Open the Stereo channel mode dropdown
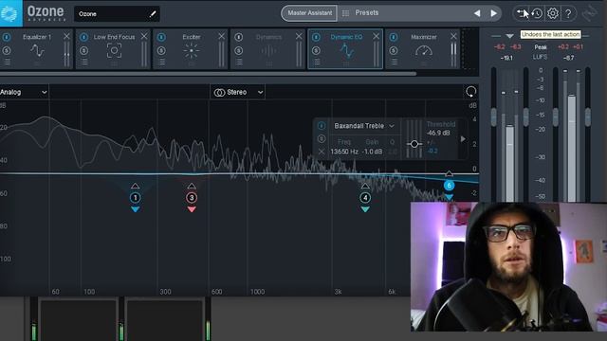This screenshot has width=607, height=341. pos(238,92)
